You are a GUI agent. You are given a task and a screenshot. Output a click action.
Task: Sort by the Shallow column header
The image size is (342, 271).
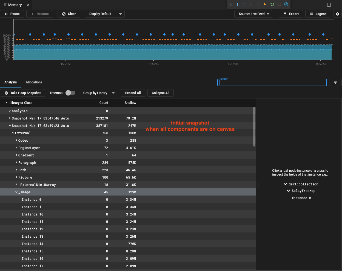click(x=130, y=103)
